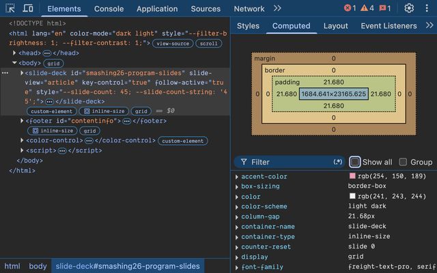Switch to the Console tab
This screenshot has height=273, width=437.
tap(109, 9)
